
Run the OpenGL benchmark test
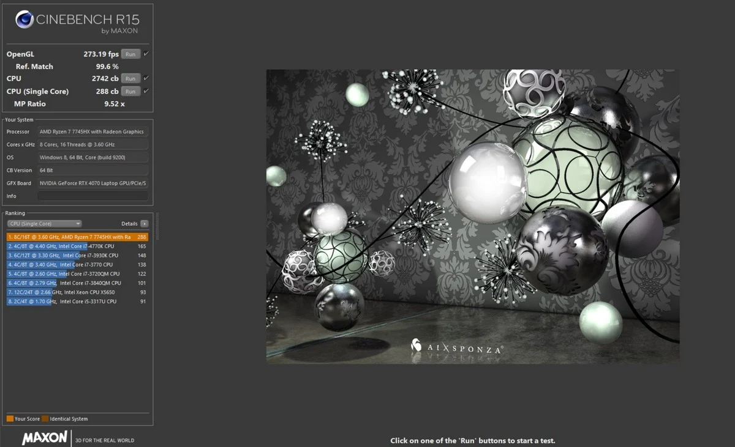coord(130,54)
